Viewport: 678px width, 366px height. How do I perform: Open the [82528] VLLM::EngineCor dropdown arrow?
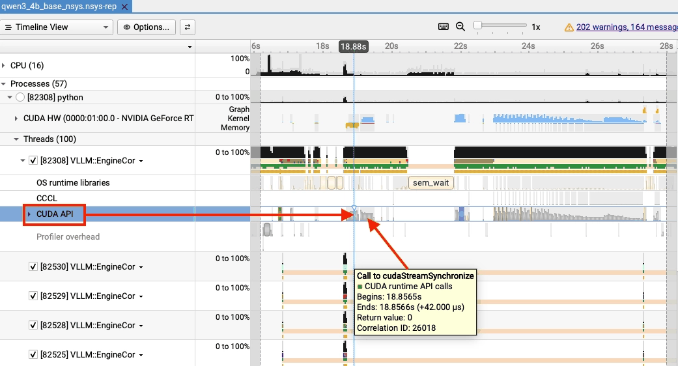tap(141, 326)
